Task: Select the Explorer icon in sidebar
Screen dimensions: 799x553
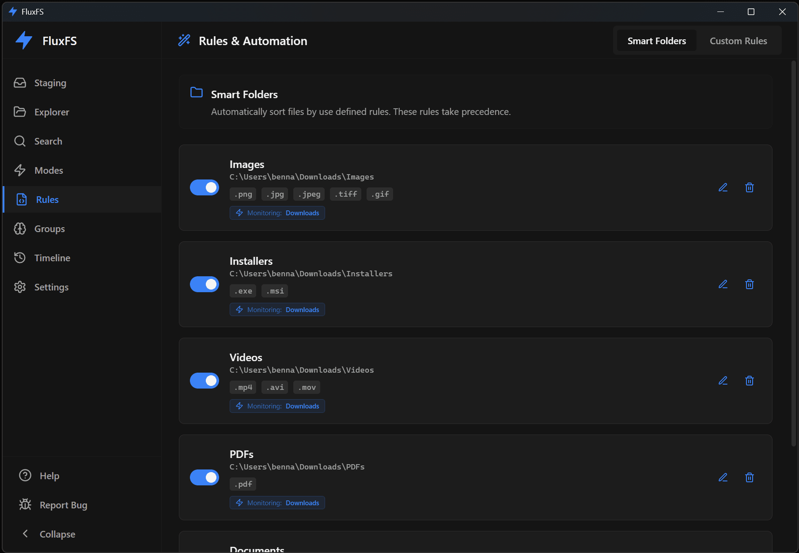Action: point(20,112)
